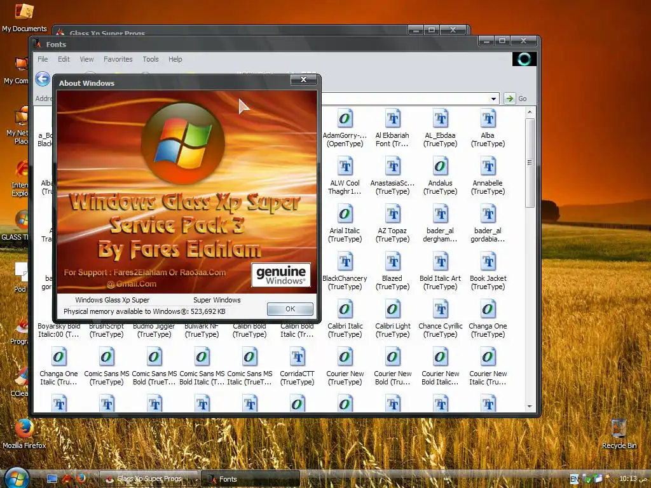
Task: Select the Comic Sans MS Italic font icon
Action: (x=249, y=357)
